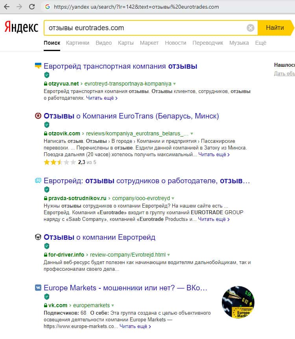Viewport: 295px width, 339px height.
Task: Switch to the Картинки tab
Action: [77, 43]
